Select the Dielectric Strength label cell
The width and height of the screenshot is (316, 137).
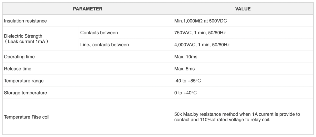tap(41, 39)
